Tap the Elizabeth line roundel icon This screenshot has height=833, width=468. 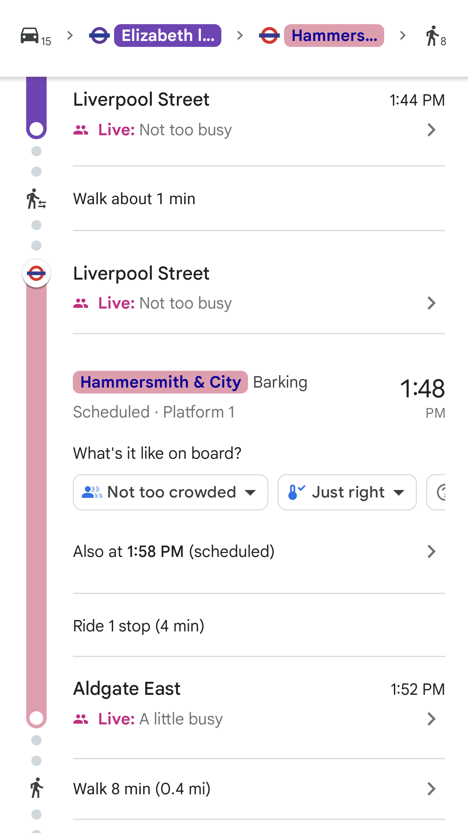[x=99, y=35]
